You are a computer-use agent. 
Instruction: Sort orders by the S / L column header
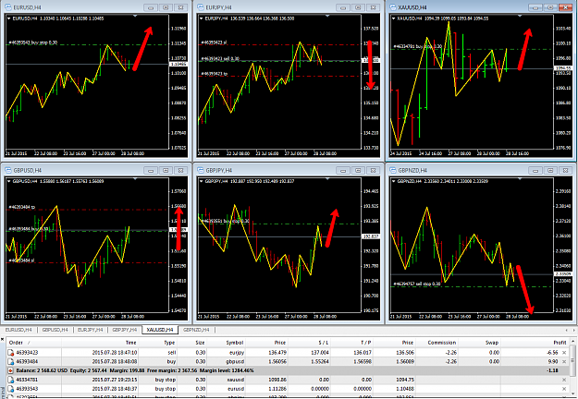pos(309,343)
